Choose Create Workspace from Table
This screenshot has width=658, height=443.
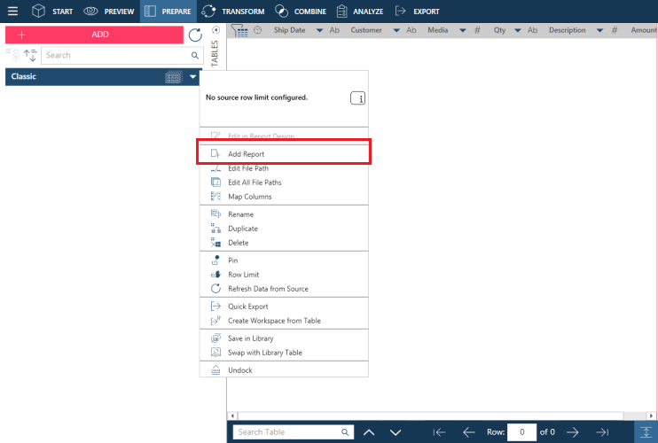pos(284,321)
